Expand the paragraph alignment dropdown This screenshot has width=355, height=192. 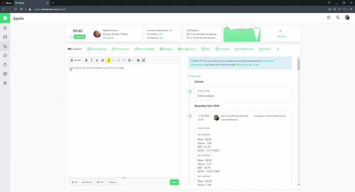131,60
